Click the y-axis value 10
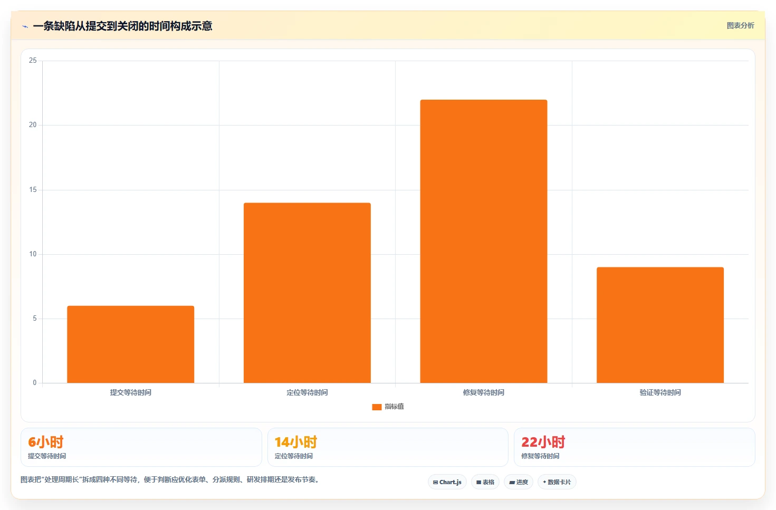 tap(33, 254)
